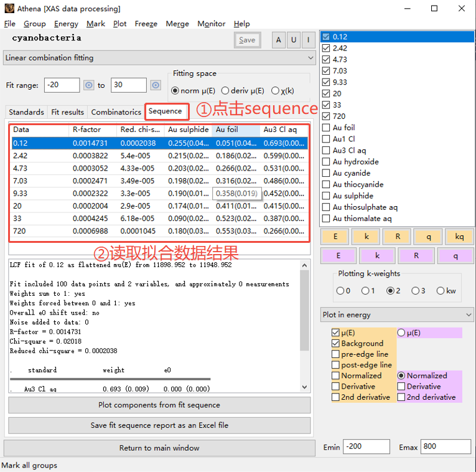This screenshot has width=476, height=472.
Task: Check the Au thiomalate aq checkbox
Action: 326,219
